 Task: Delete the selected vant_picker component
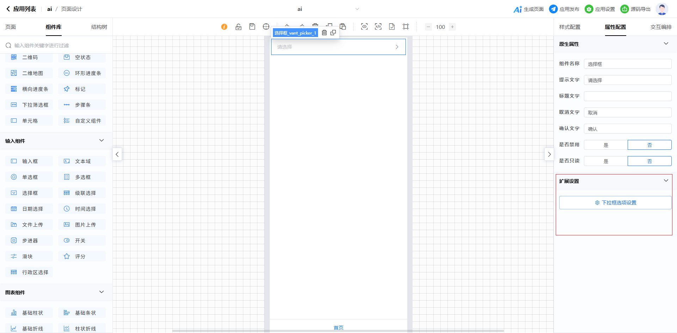pyautogui.click(x=324, y=33)
